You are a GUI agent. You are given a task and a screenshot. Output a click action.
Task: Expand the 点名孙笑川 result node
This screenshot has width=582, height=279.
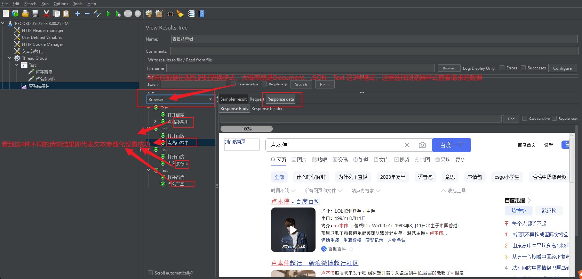(155, 121)
